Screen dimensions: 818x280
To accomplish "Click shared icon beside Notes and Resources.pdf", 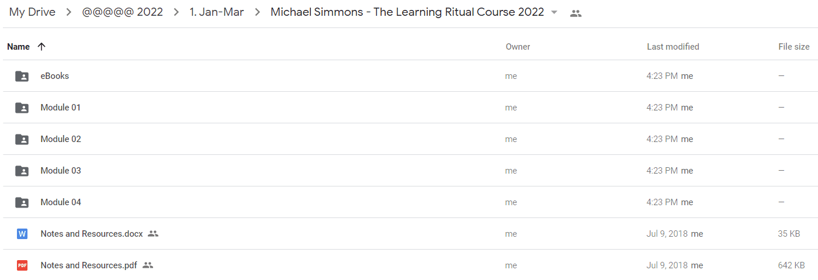I will 148,265.
